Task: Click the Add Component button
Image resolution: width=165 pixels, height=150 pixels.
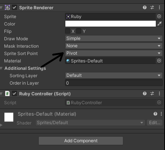Action: (81, 141)
